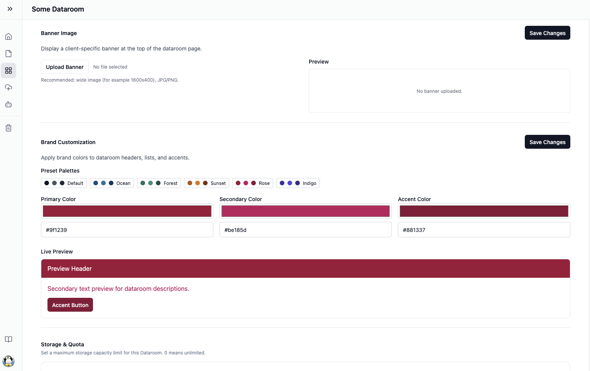Click the 'Banner Image' heading
The image size is (590, 371).
[x=59, y=34]
